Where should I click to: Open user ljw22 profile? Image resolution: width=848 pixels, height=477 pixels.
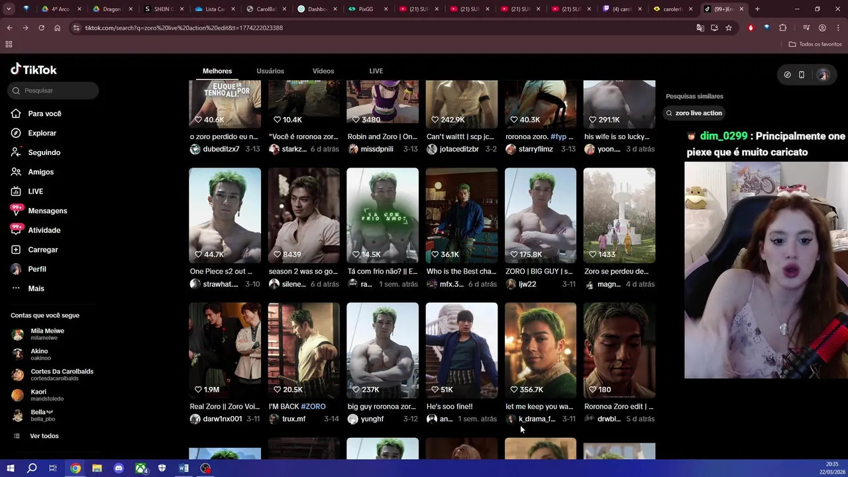[x=527, y=284]
